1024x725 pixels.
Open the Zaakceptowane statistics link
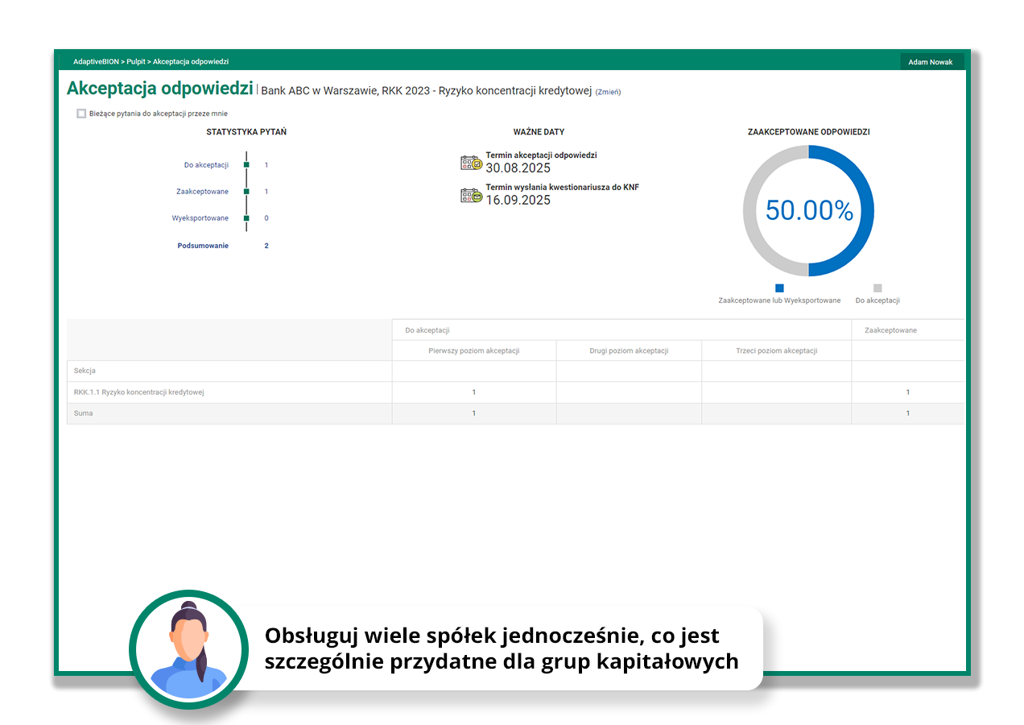pyautogui.click(x=202, y=192)
